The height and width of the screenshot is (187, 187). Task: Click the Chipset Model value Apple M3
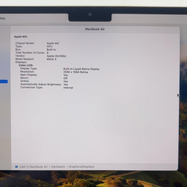coord(53,43)
